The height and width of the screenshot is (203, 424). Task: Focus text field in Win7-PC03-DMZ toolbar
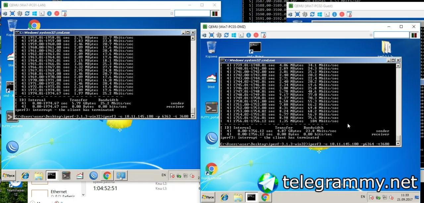tap(392, 35)
